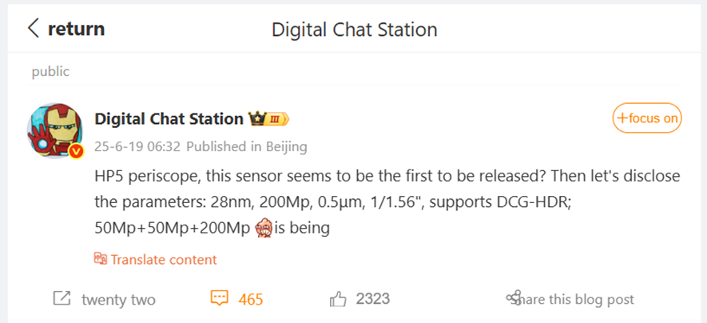The width and height of the screenshot is (707, 323).
Task: Click the repost count twenty two
Action: click(x=118, y=300)
